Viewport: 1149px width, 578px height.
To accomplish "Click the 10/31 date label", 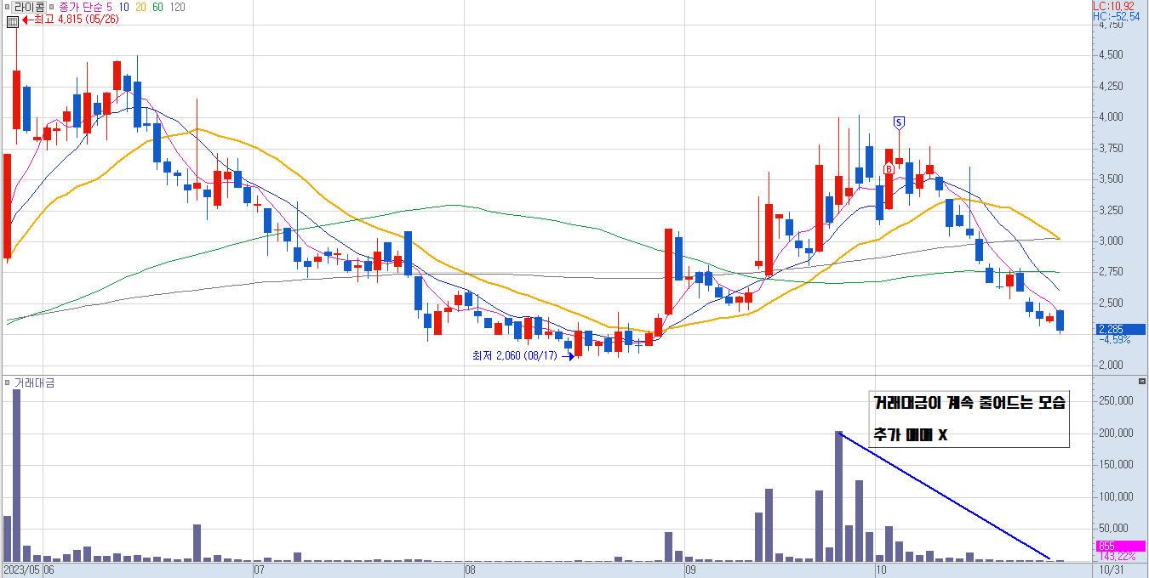I will coord(1110,569).
